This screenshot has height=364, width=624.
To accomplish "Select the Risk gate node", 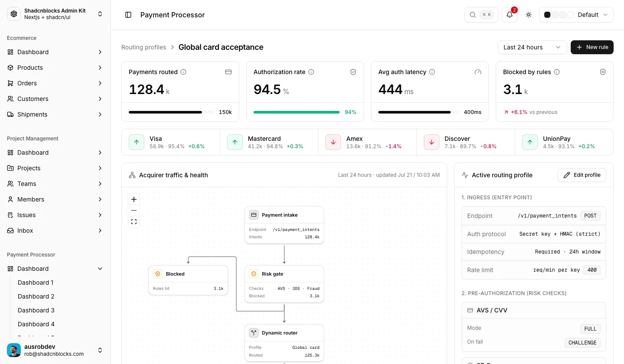I will [284, 284].
